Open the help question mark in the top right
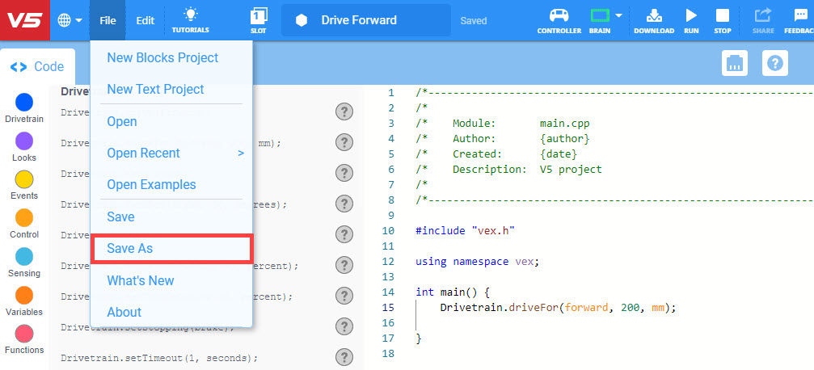The width and height of the screenshot is (814, 370). (x=776, y=64)
